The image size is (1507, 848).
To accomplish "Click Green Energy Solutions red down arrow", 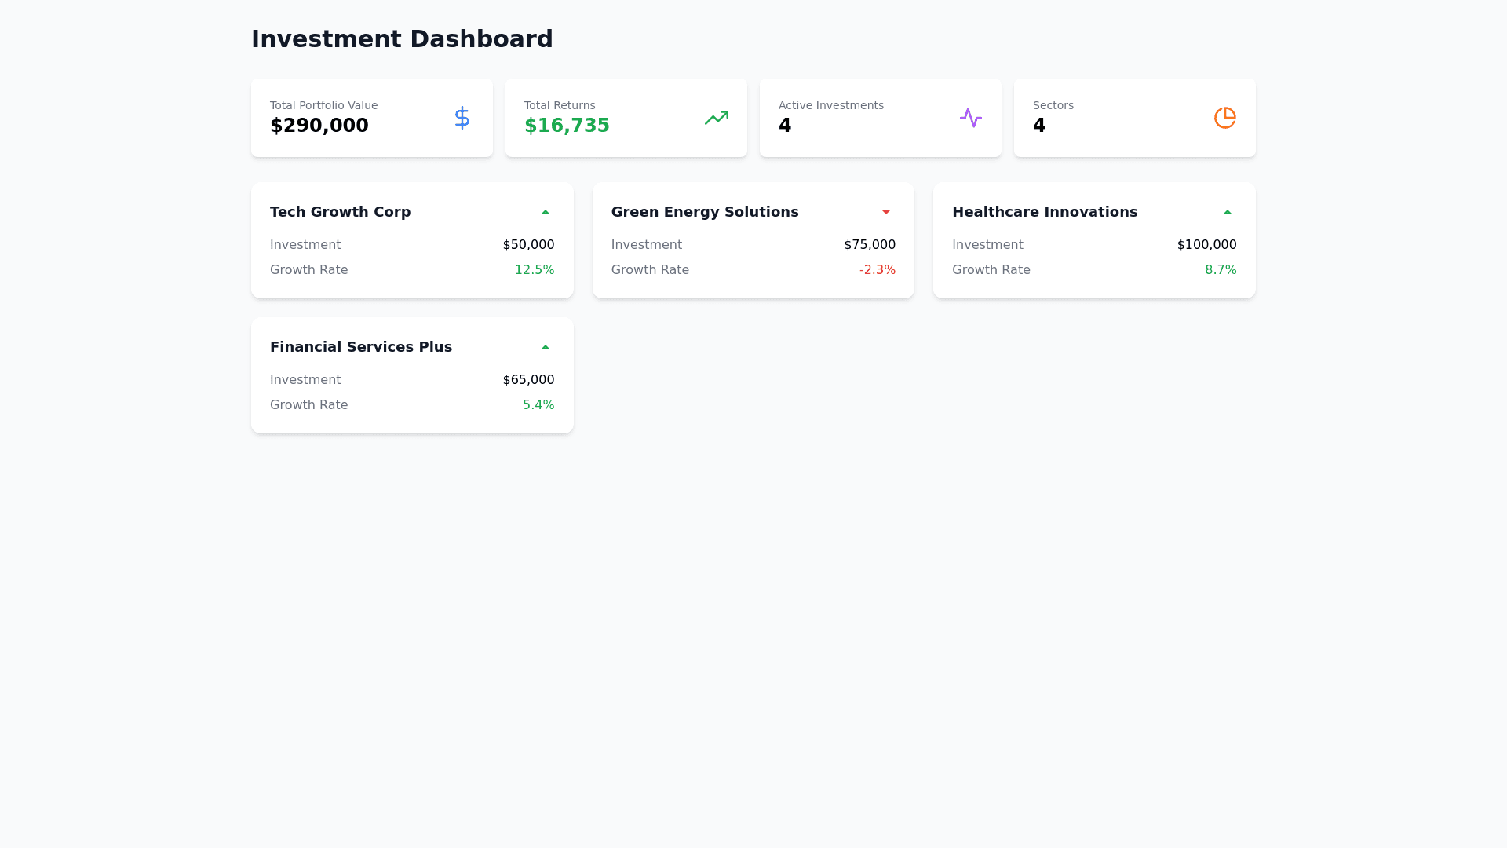I will 886,212.
